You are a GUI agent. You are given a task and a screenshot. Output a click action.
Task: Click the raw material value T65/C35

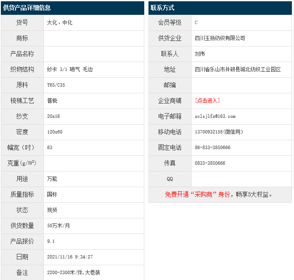click(x=56, y=85)
